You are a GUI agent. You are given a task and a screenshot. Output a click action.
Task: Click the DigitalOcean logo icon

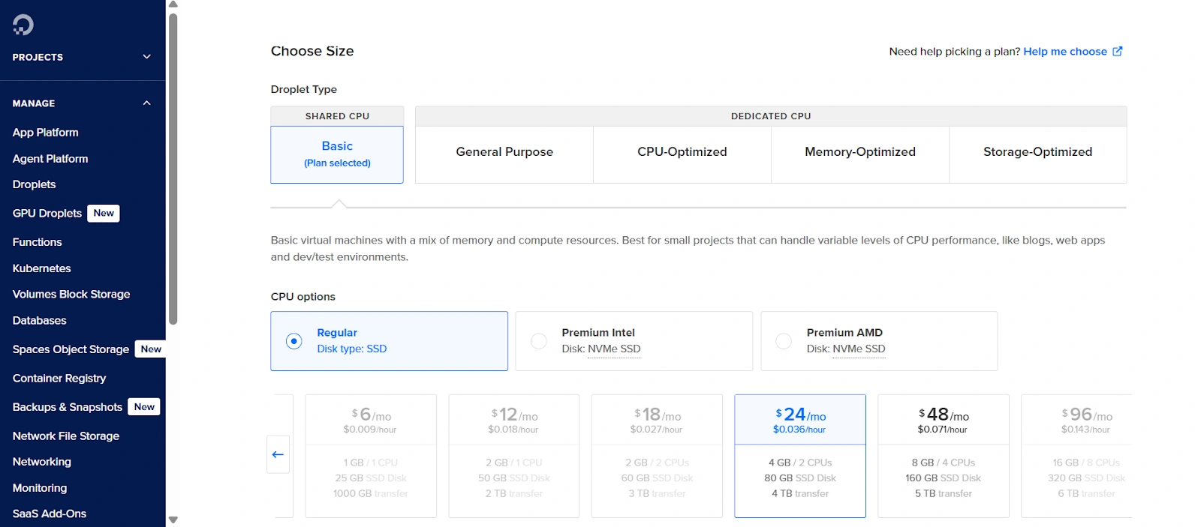point(23,25)
